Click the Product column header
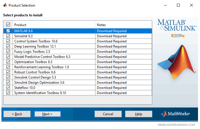The image size is (200, 129). (x=54, y=25)
